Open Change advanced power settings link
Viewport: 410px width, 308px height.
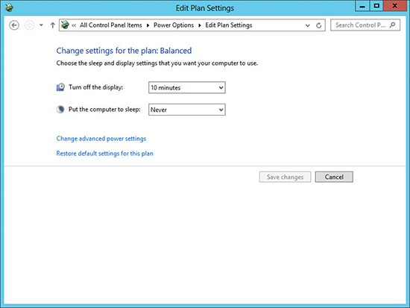[101, 139]
